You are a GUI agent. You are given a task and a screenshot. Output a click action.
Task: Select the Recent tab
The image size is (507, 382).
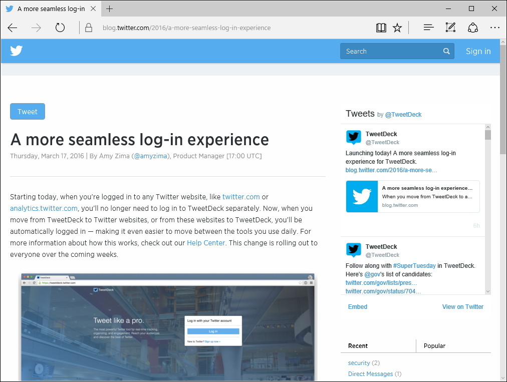(x=358, y=346)
